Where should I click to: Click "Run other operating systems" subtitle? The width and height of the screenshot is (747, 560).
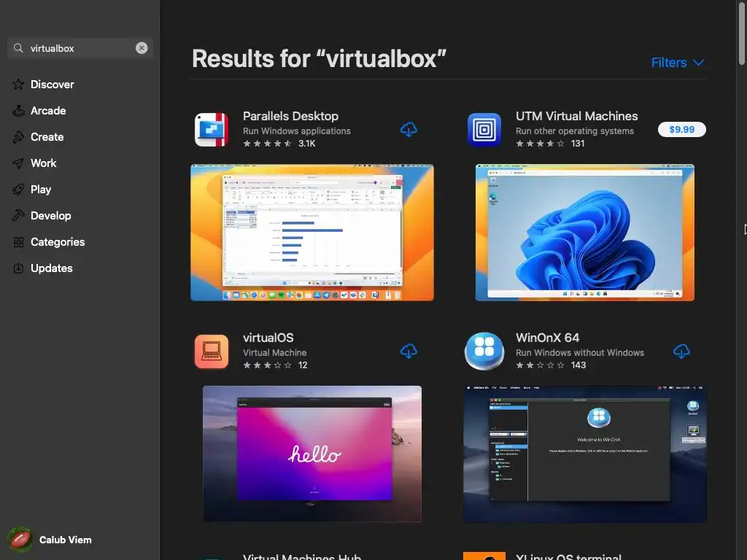(x=575, y=131)
